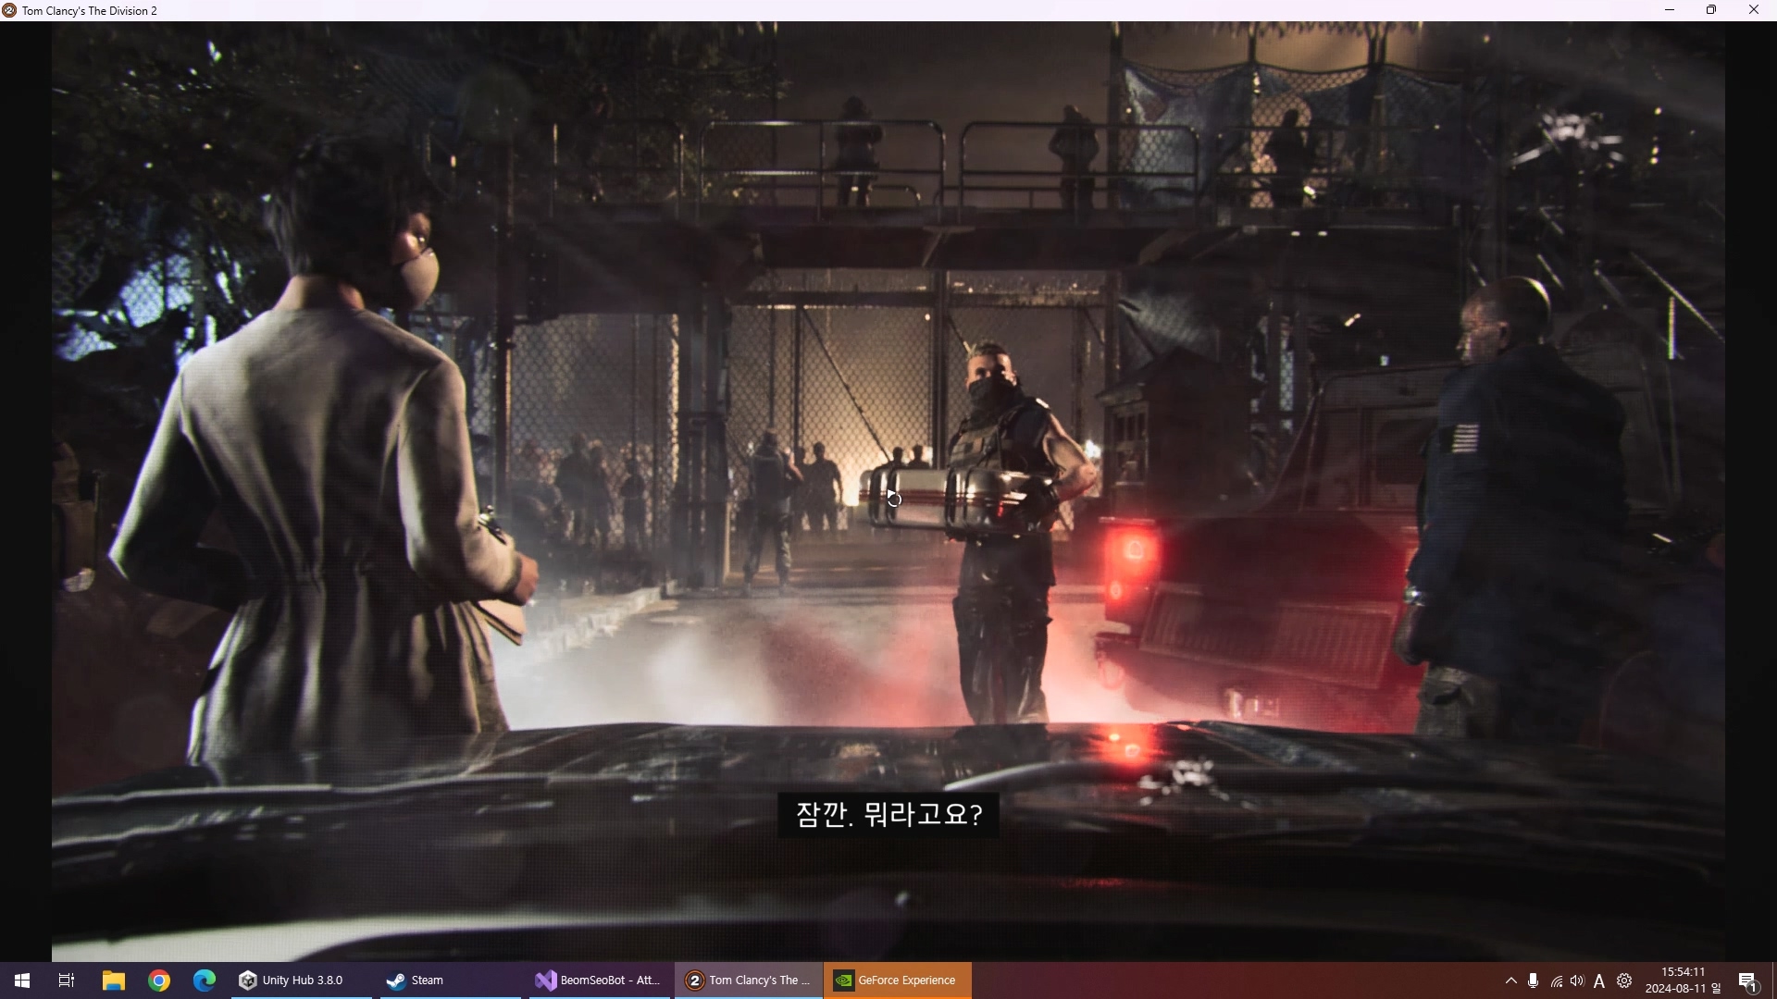1777x999 pixels.
Task: Click the settings gear tray icon
Action: pos(1624,980)
